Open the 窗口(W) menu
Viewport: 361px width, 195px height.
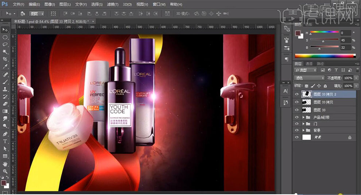(x=159, y=4)
